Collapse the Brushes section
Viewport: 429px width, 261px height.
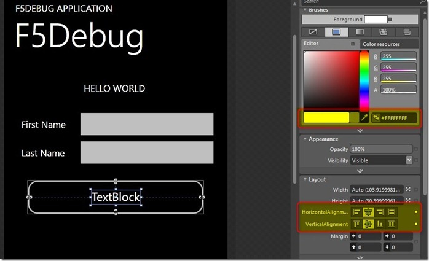[305, 10]
